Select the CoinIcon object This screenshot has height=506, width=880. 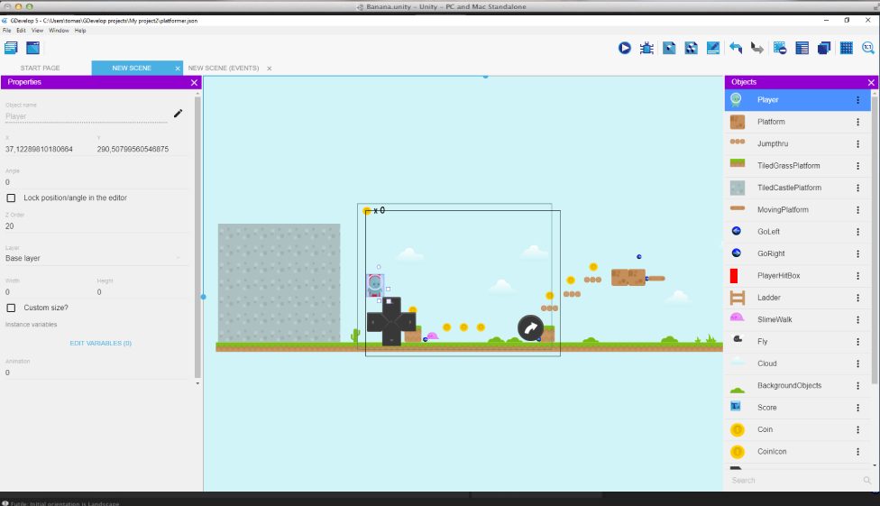pyautogui.click(x=797, y=452)
